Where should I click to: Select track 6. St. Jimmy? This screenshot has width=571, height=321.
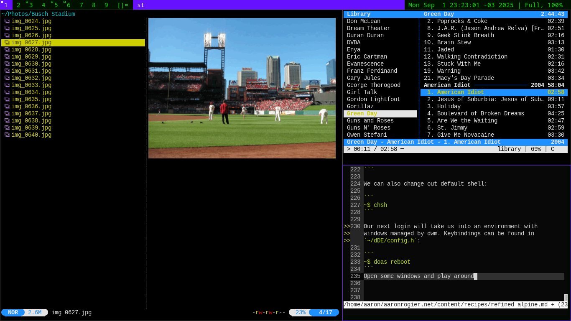[x=494, y=128]
